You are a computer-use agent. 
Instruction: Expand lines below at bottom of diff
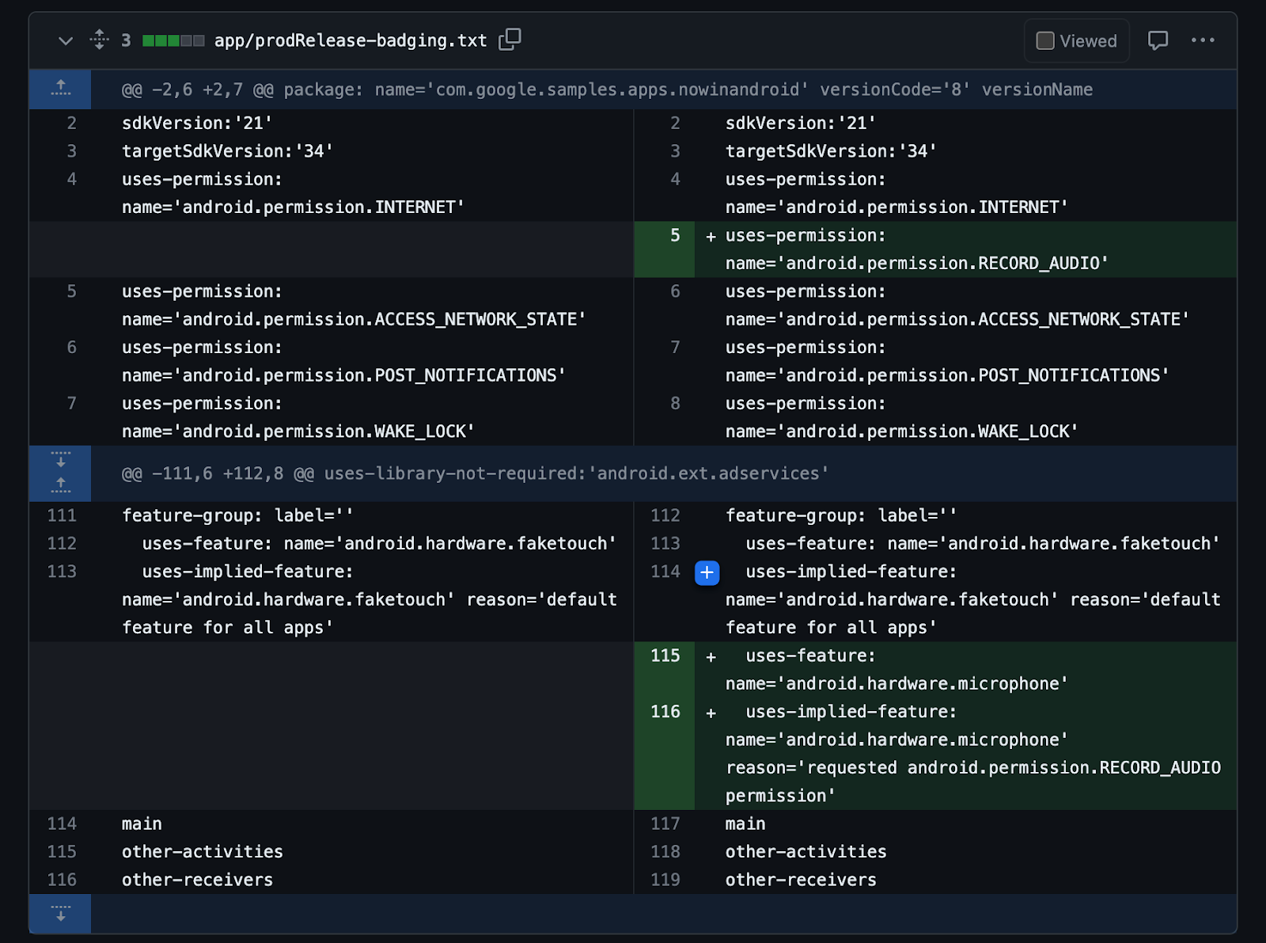point(60,914)
